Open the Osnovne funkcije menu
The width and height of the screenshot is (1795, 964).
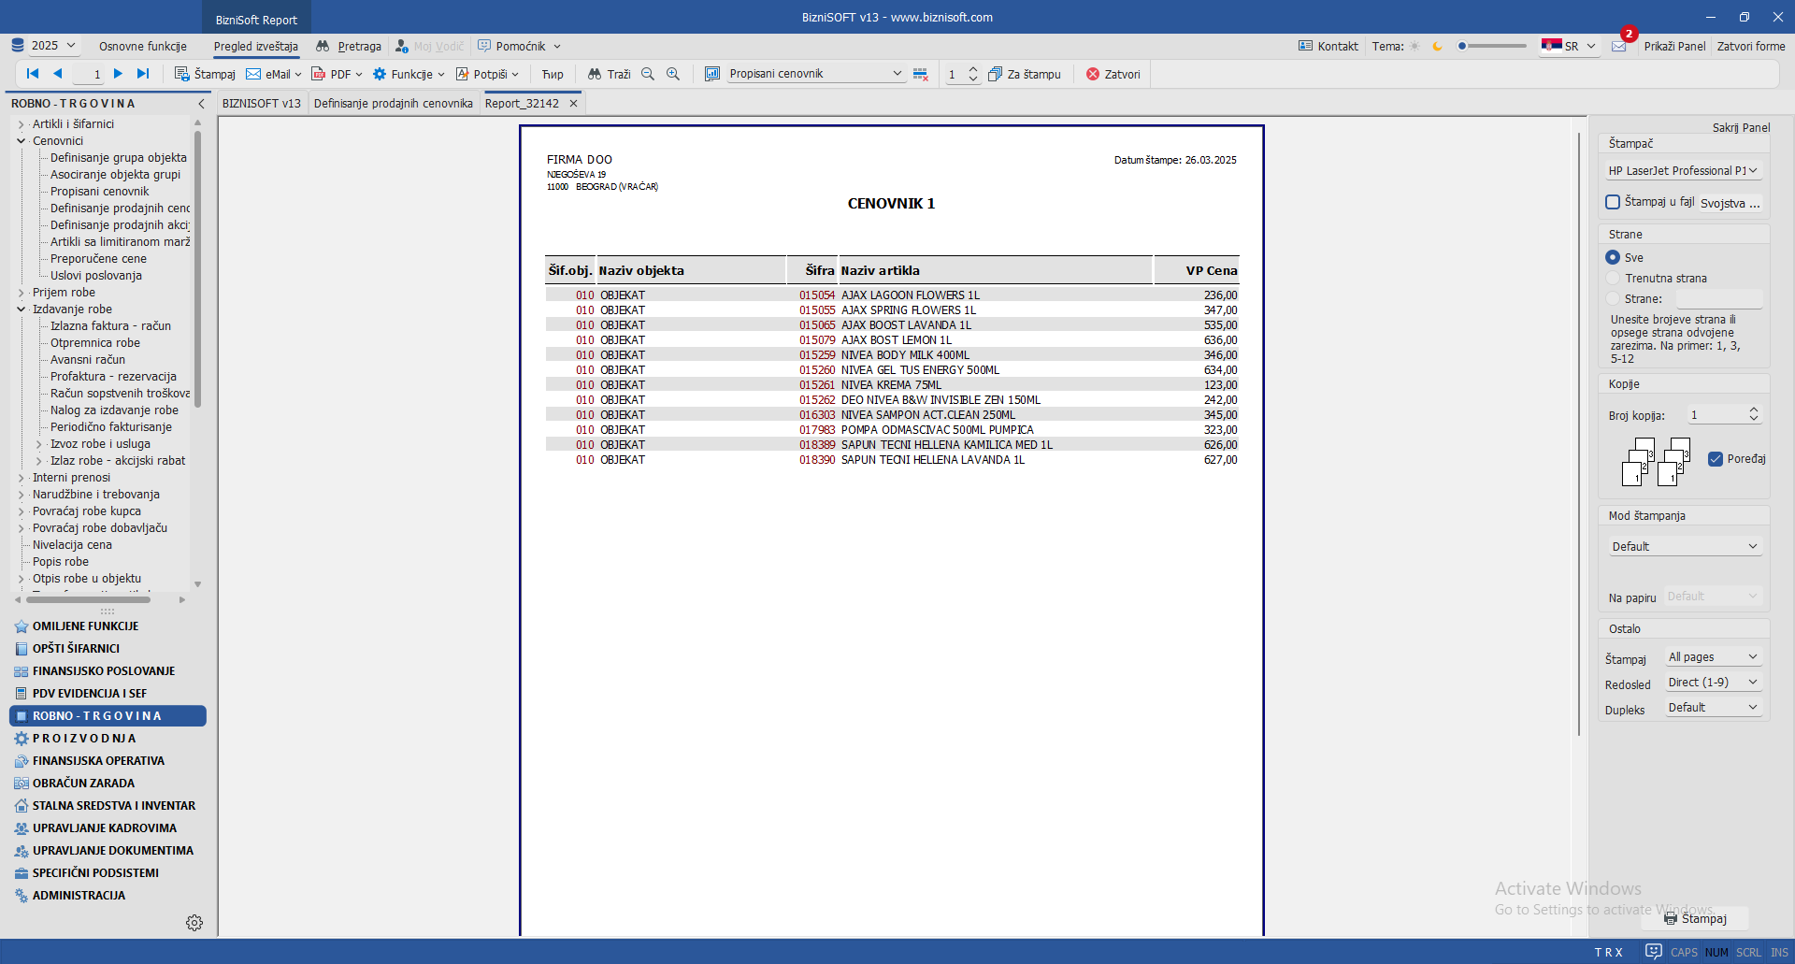(143, 46)
